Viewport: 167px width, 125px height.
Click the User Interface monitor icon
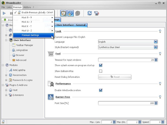point(11,40)
